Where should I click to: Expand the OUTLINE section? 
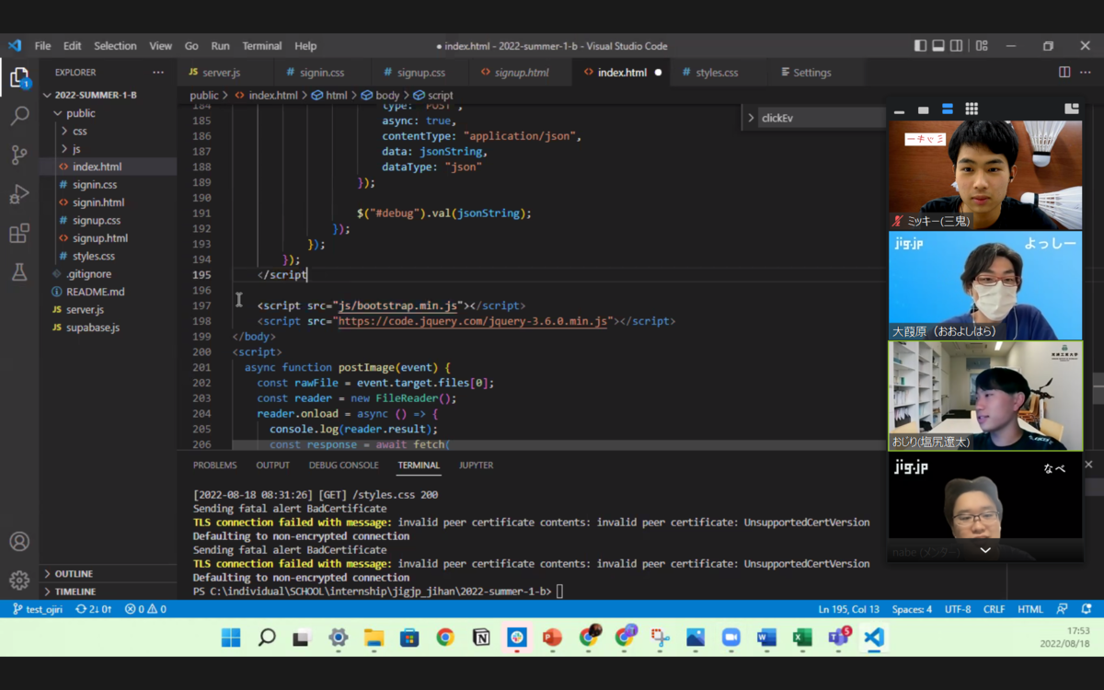coord(74,574)
